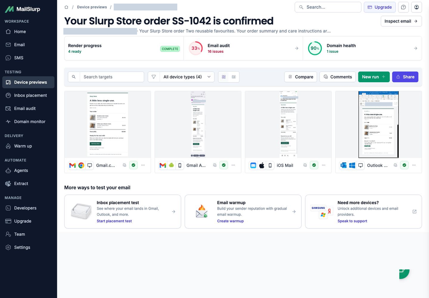The width and height of the screenshot is (429, 298).
Task: Open the user account icon
Action: click(x=416, y=7)
